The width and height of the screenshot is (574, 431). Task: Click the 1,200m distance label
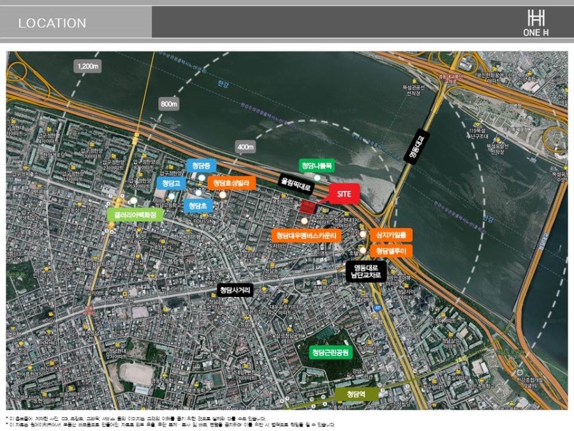pos(88,66)
